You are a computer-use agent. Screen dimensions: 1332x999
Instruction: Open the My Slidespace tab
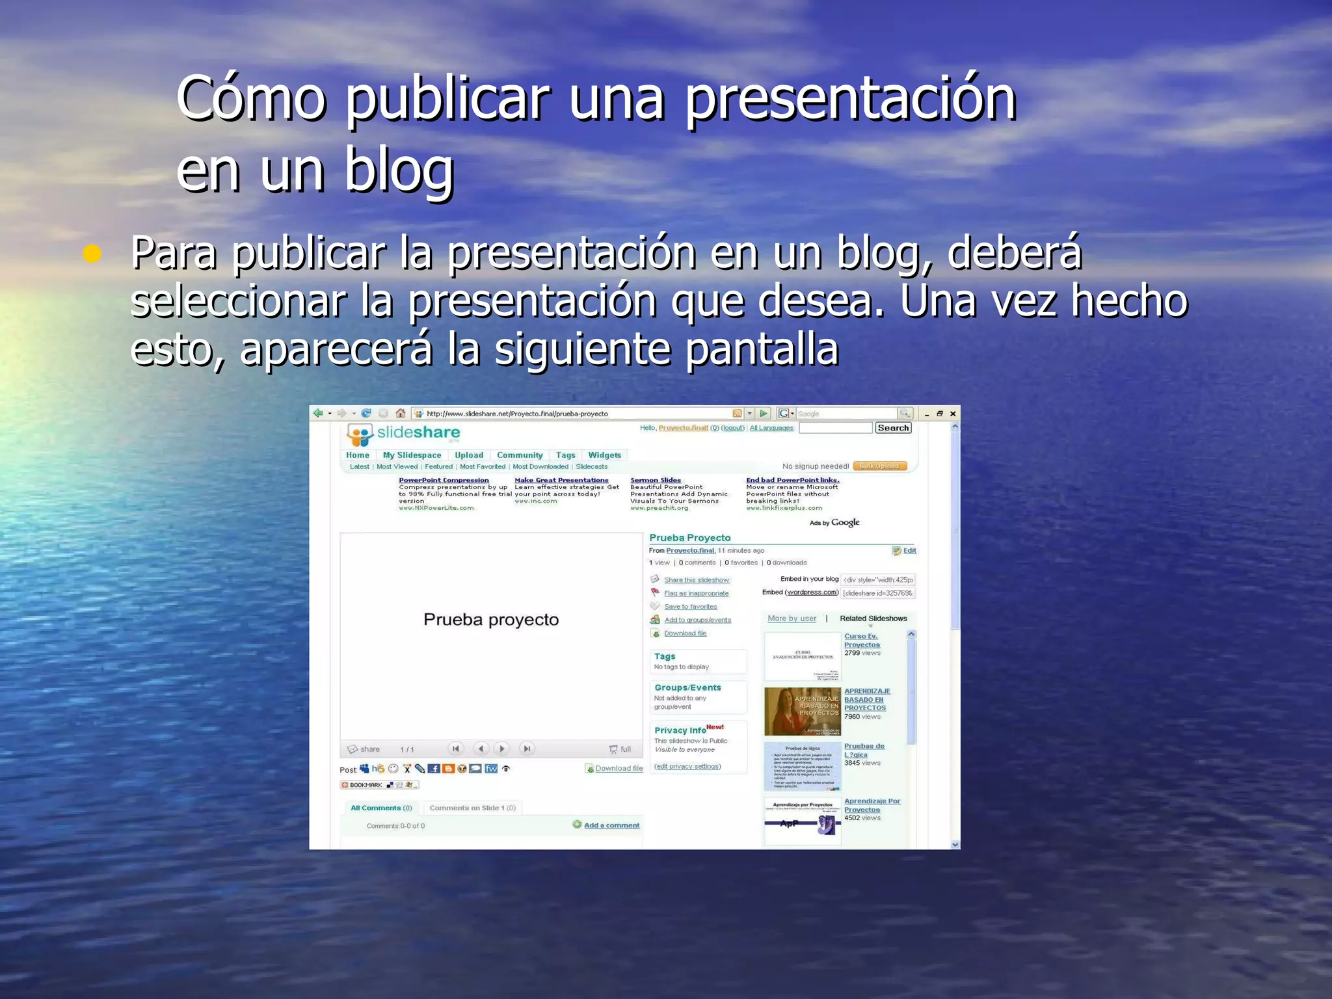pos(412,455)
